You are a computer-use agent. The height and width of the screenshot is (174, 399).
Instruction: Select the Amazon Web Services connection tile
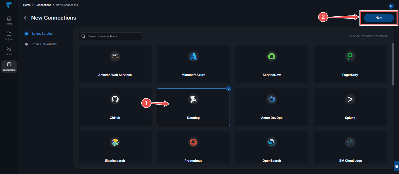click(115, 56)
